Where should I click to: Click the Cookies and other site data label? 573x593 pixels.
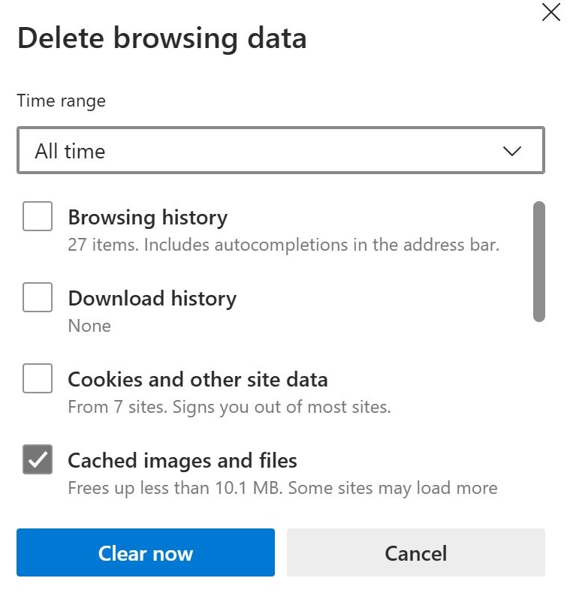198,379
